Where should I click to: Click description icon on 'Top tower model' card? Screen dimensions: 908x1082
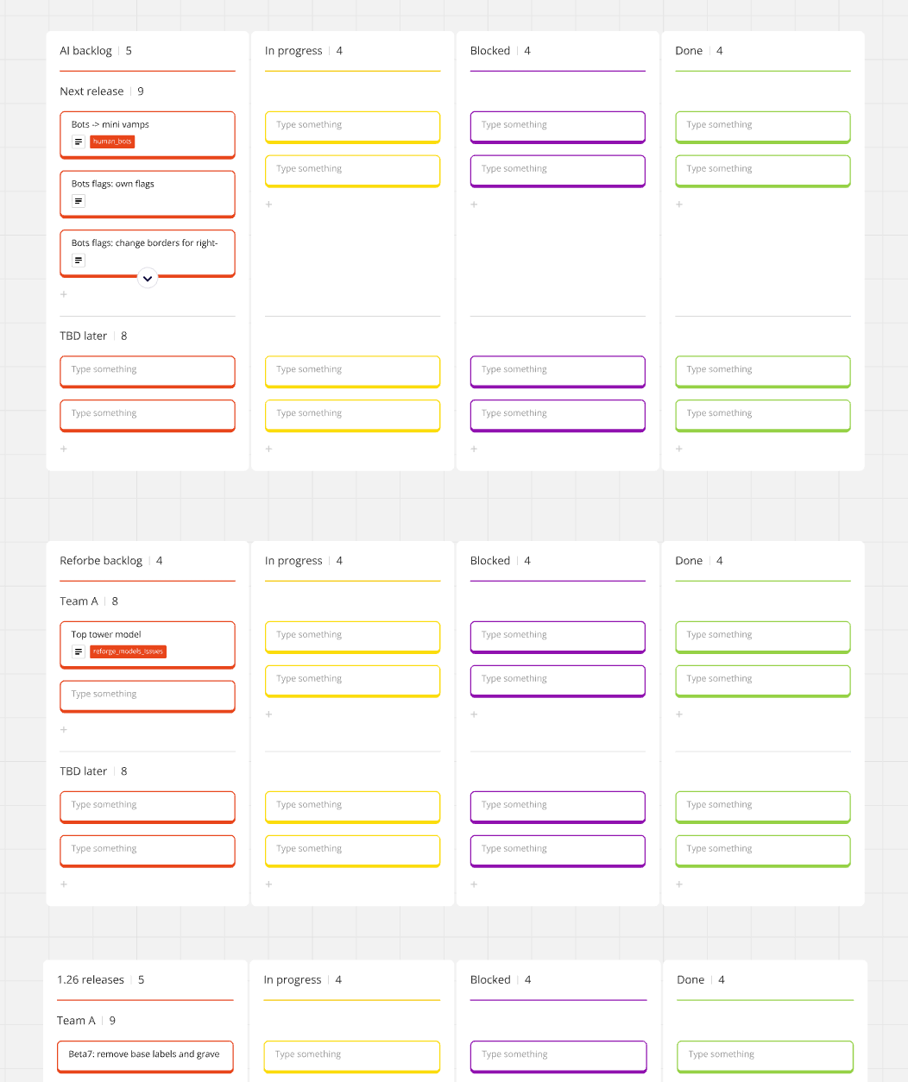tap(79, 651)
